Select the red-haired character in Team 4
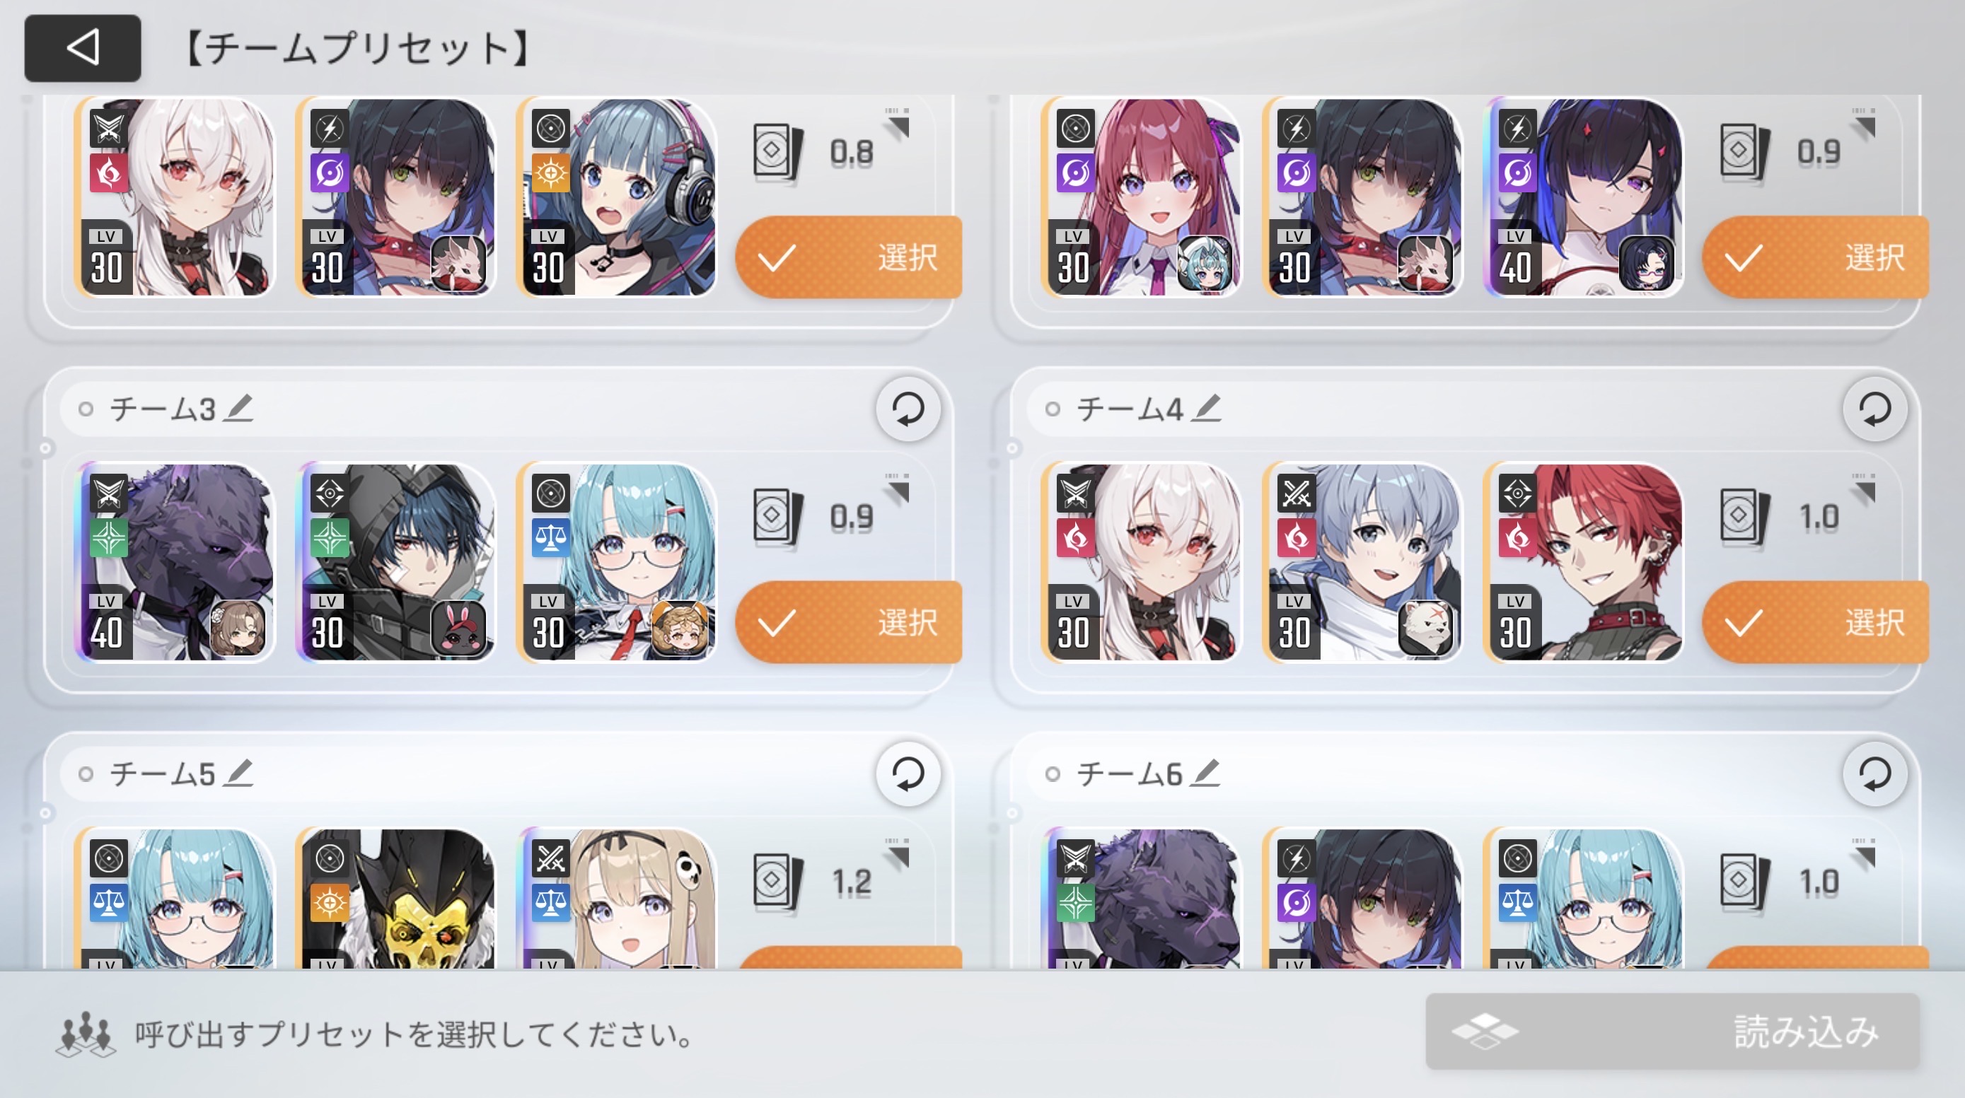The width and height of the screenshot is (1965, 1098). (x=1584, y=563)
